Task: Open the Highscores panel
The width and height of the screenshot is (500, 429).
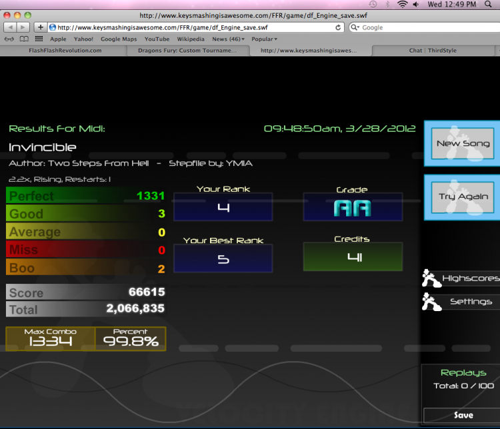Action: (x=461, y=278)
